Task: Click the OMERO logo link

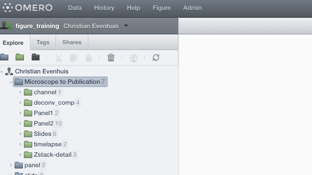Action: [x=27, y=8]
